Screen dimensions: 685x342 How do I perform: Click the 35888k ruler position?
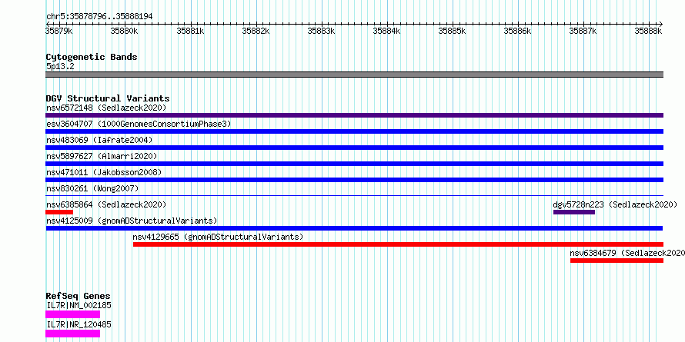(649, 31)
